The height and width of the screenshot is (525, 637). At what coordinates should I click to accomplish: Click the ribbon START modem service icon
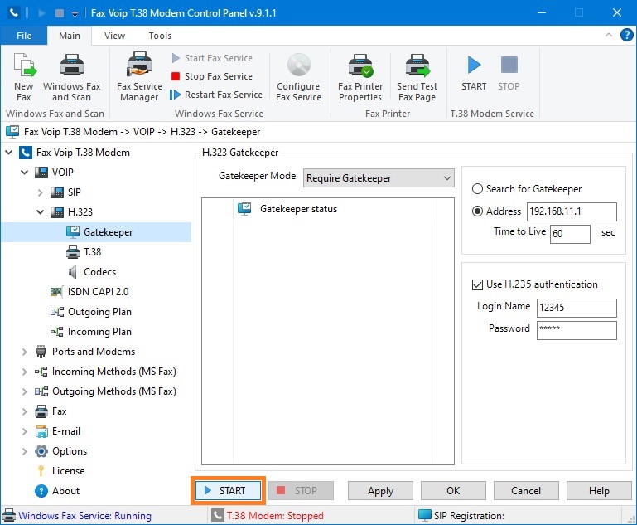[x=474, y=74]
